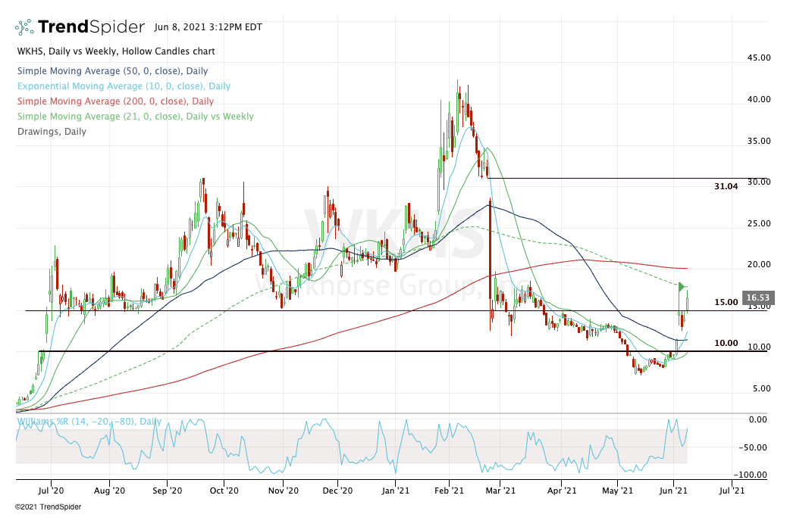Click the Simple Moving Average (21) Daily vs Weekly label

click(135, 117)
